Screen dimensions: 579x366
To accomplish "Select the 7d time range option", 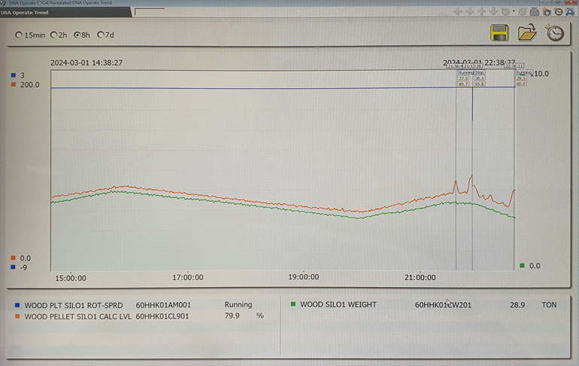I will [101, 35].
